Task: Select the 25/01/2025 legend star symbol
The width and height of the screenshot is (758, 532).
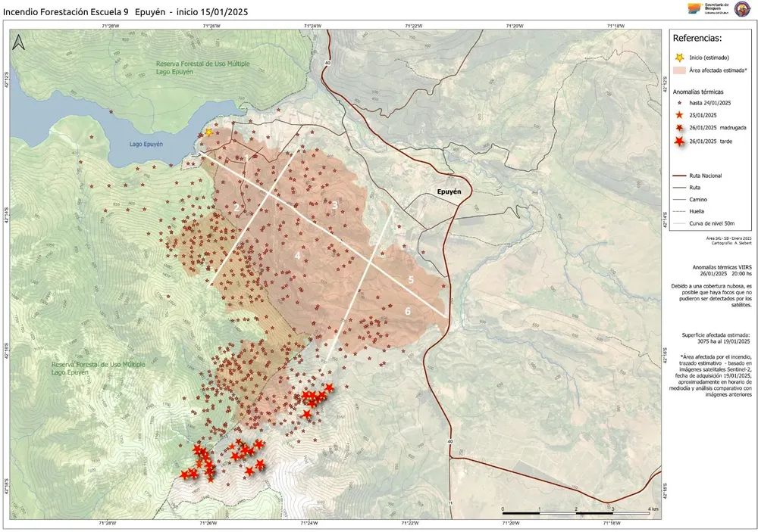Action: [678, 114]
